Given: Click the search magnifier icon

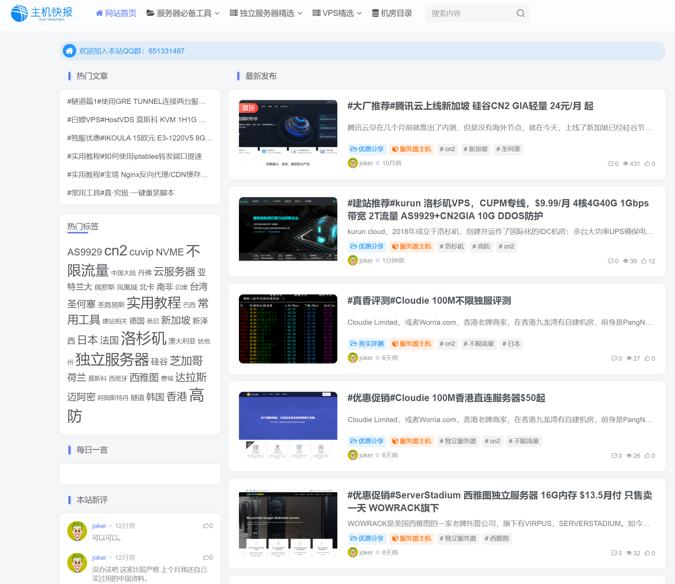Looking at the screenshot, I should coord(520,13).
